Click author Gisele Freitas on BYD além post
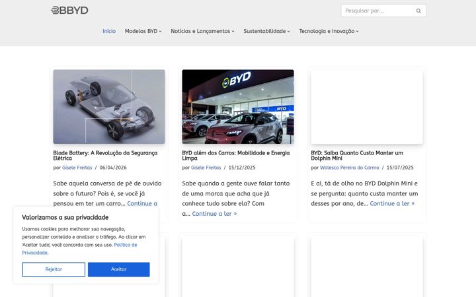Screen dimensions: 476x297 [206, 168]
